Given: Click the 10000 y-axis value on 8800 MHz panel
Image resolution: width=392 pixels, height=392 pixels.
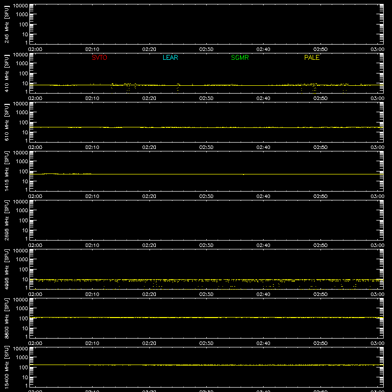Looking at the screenshot, I should [21, 300].
